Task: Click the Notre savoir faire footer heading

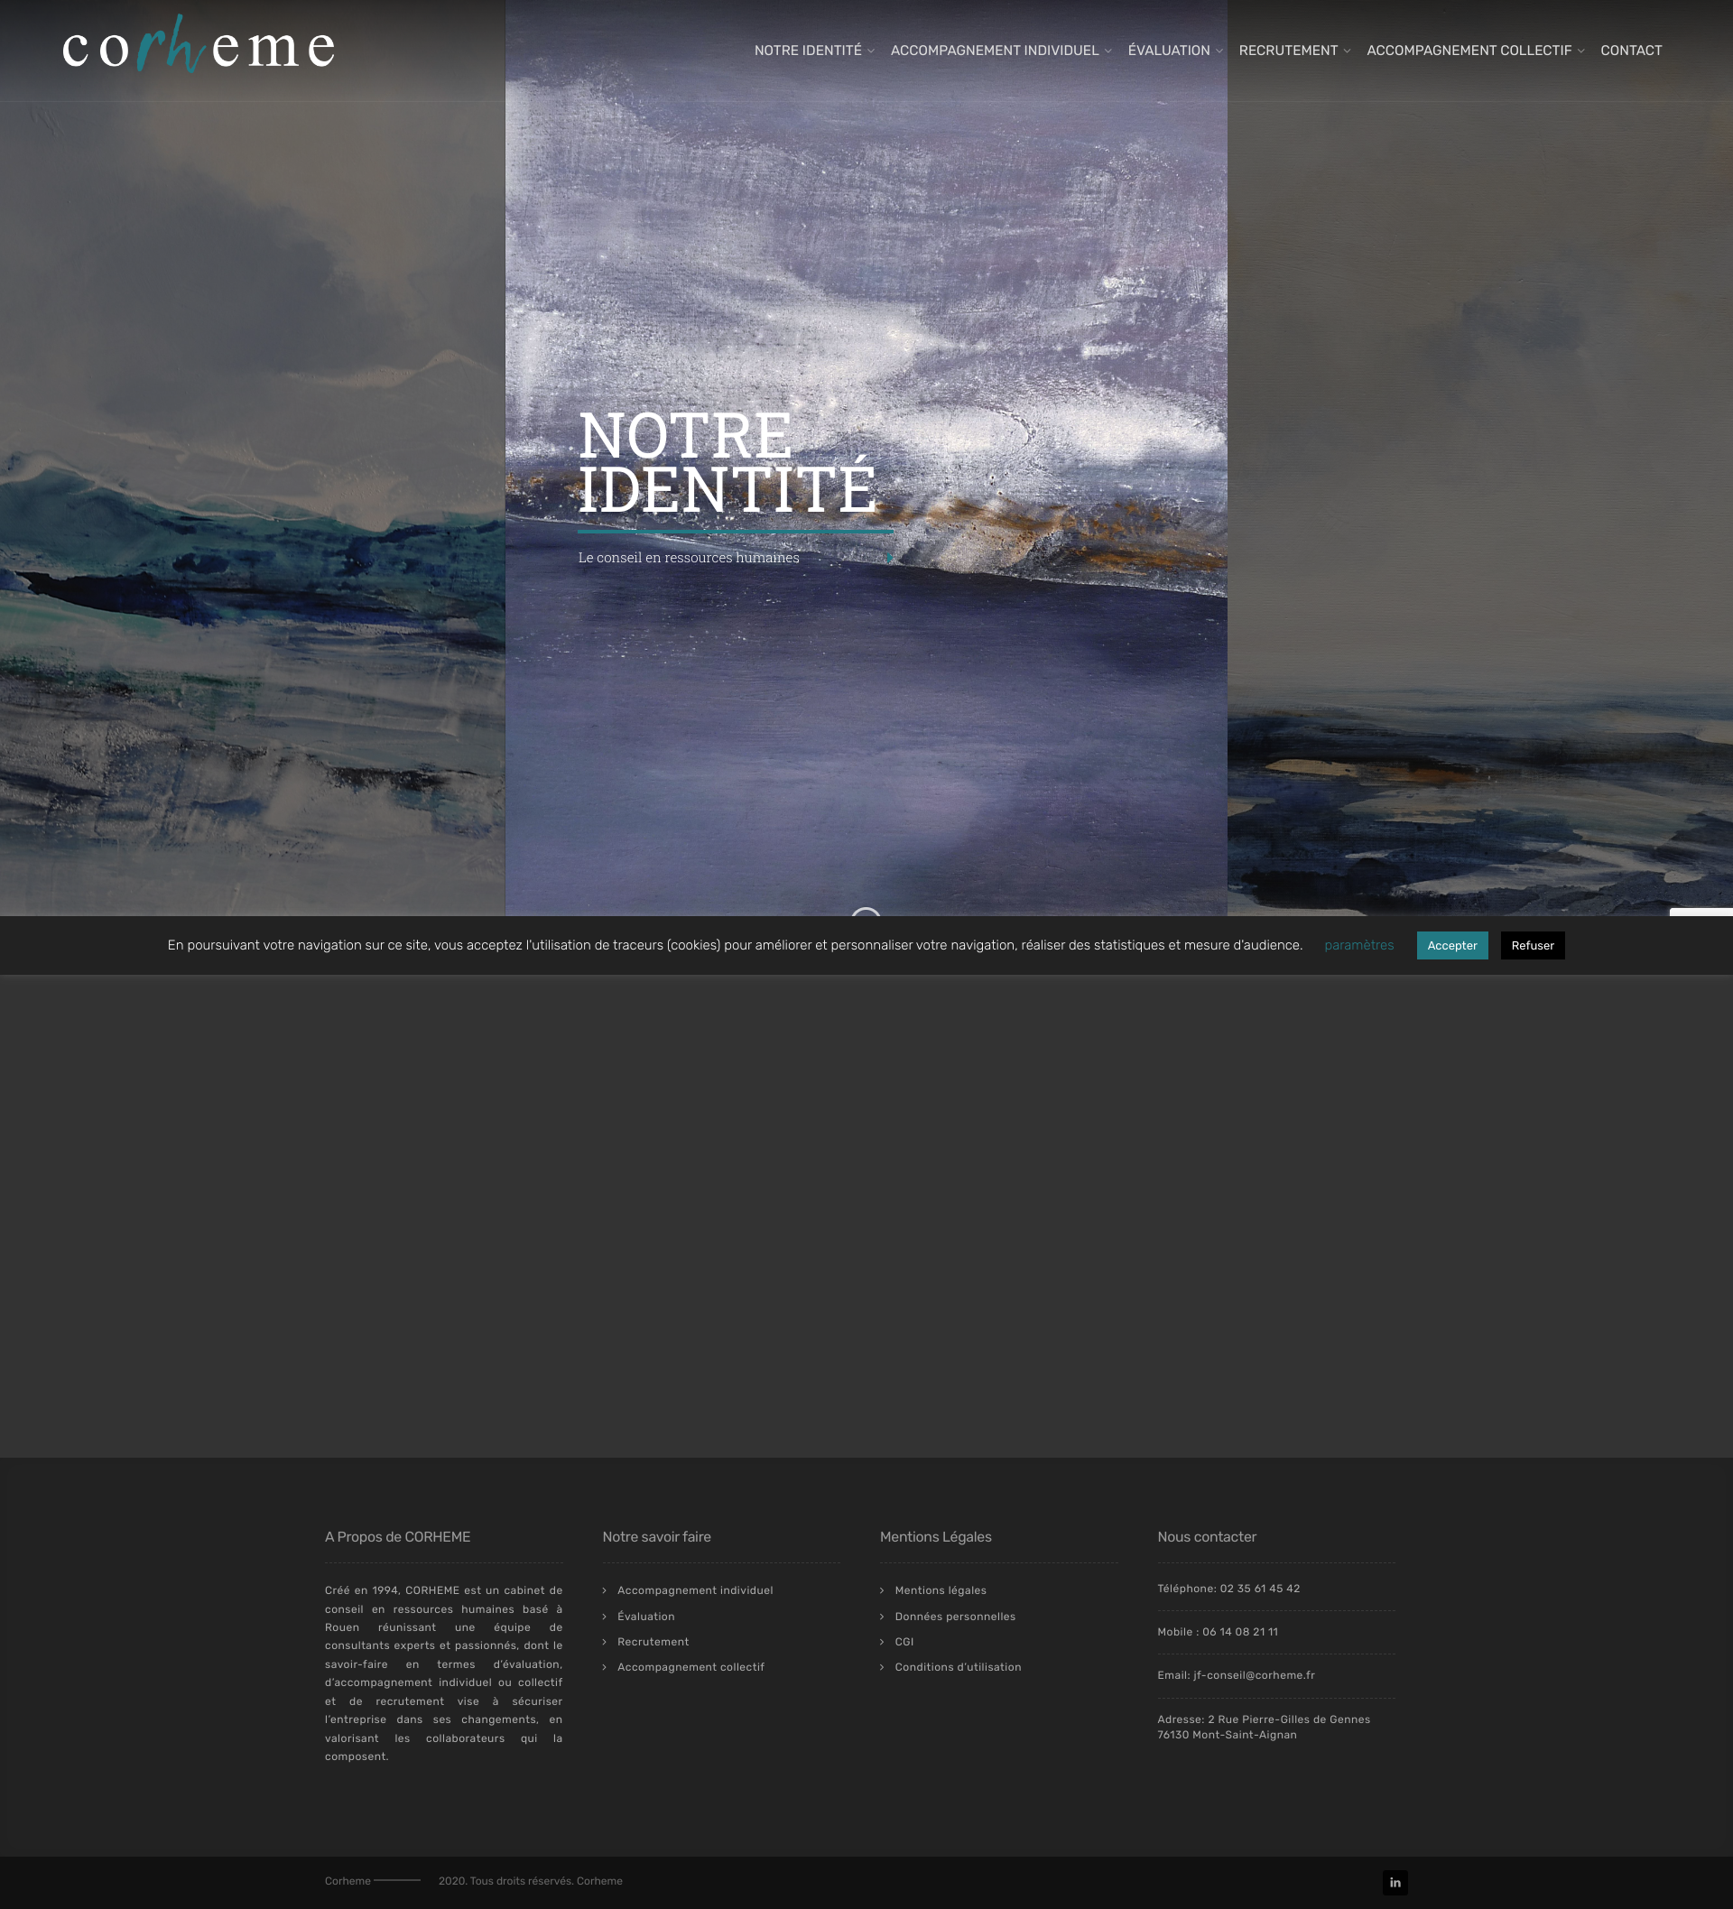Action: coord(656,1537)
